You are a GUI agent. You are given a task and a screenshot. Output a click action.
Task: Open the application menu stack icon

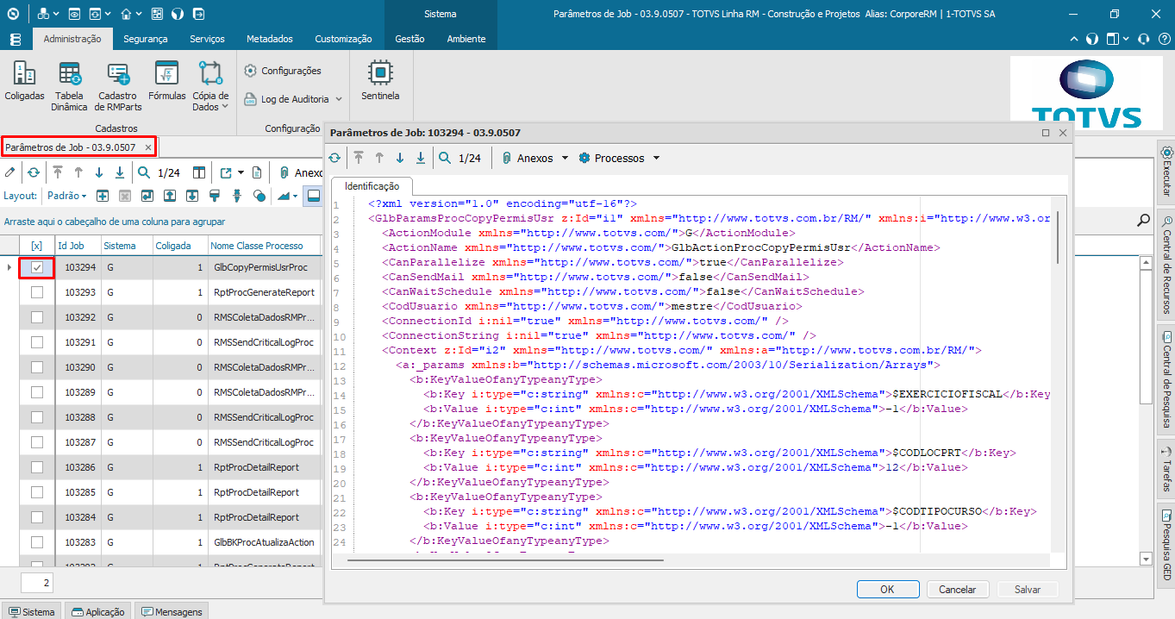coord(16,39)
